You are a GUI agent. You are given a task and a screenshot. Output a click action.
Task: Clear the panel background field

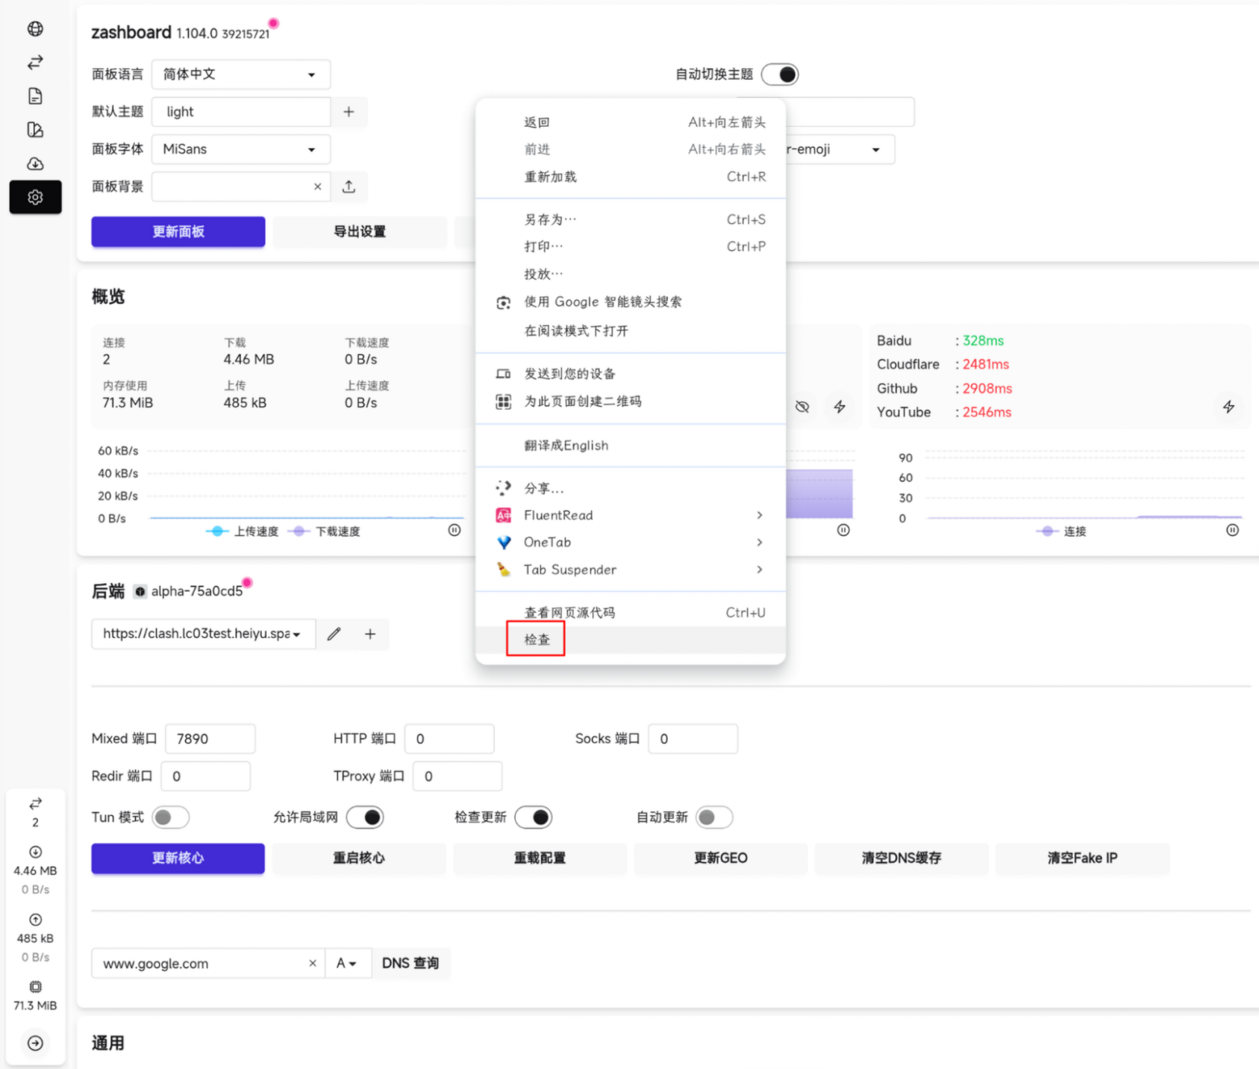[317, 187]
